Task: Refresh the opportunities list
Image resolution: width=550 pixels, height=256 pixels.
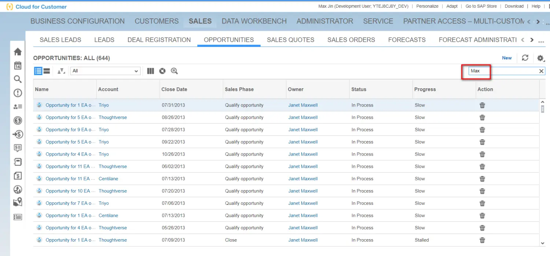Action: [x=525, y=58]
